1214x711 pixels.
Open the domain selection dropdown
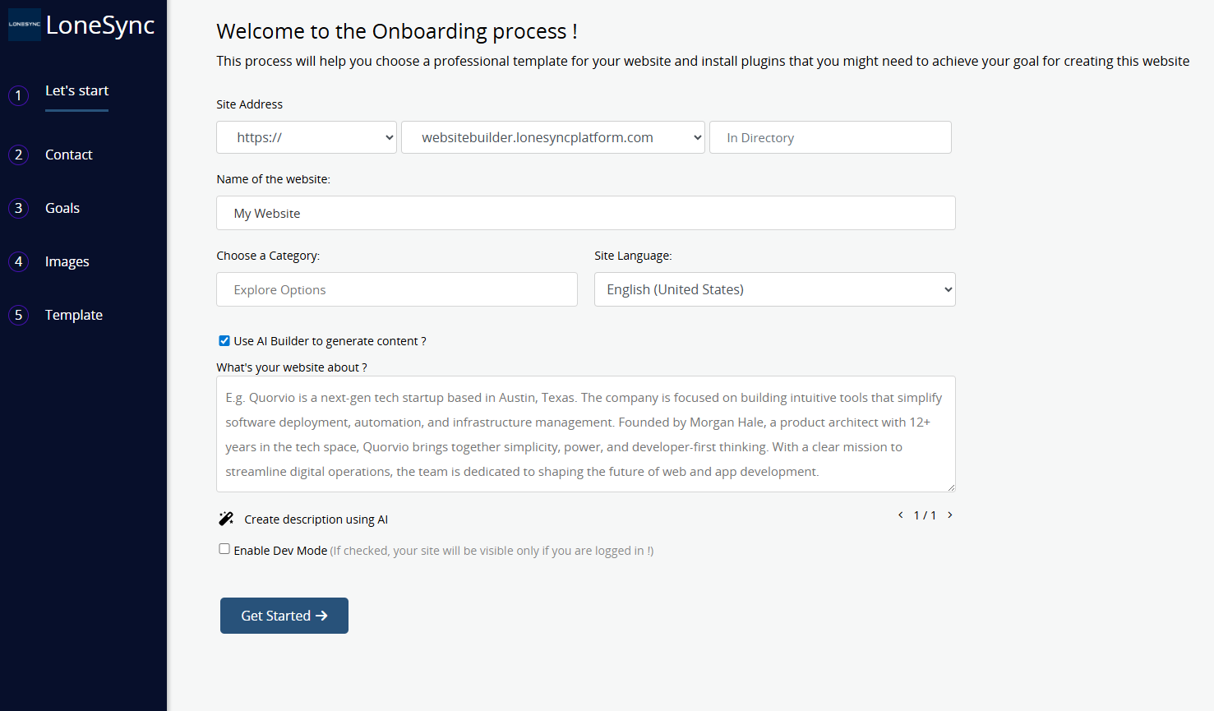[x=552, y=137]
